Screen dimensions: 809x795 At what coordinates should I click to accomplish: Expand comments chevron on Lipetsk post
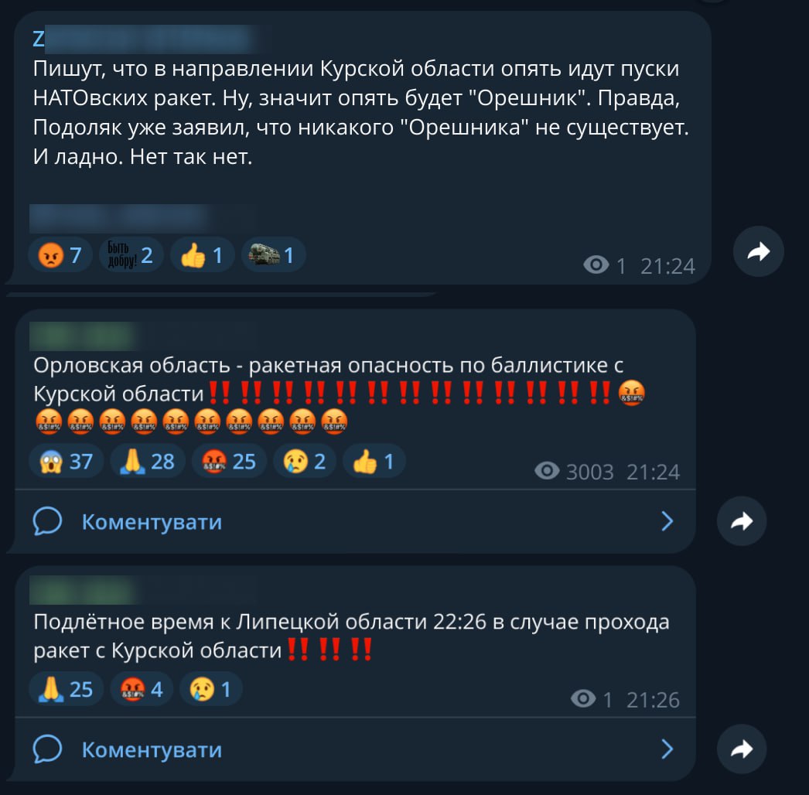pyautogui.click(x=667, y=749)
